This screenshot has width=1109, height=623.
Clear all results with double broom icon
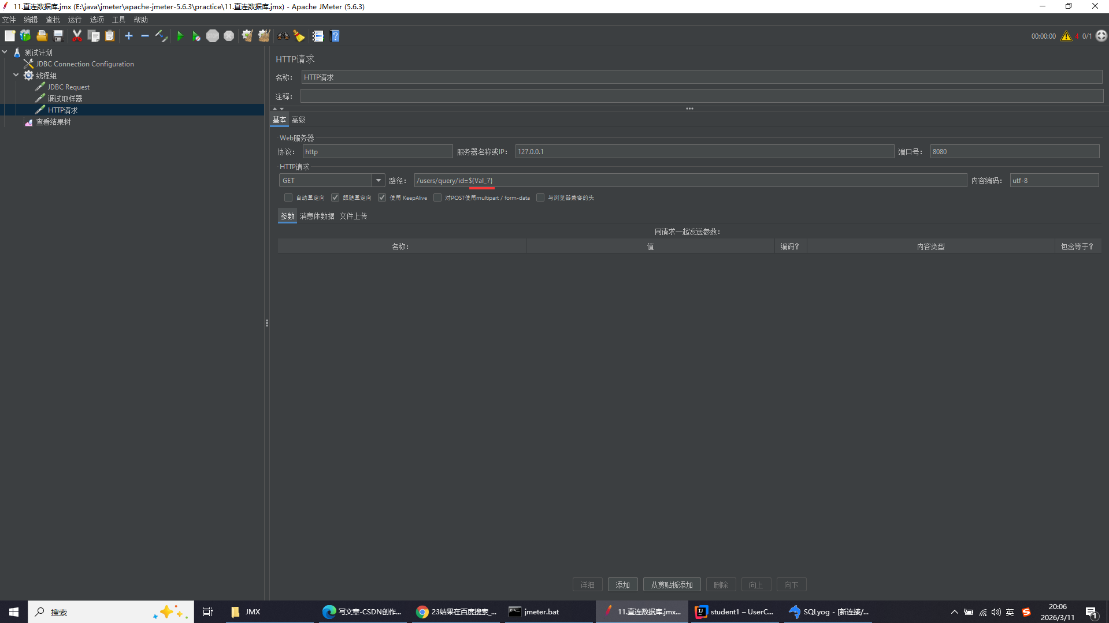pos(264,36)
